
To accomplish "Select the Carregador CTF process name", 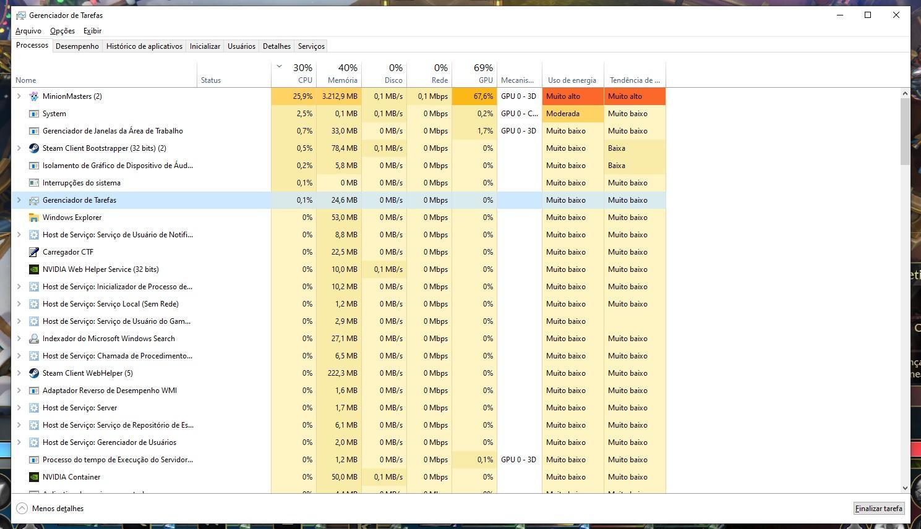I will (x=68, y=252).
